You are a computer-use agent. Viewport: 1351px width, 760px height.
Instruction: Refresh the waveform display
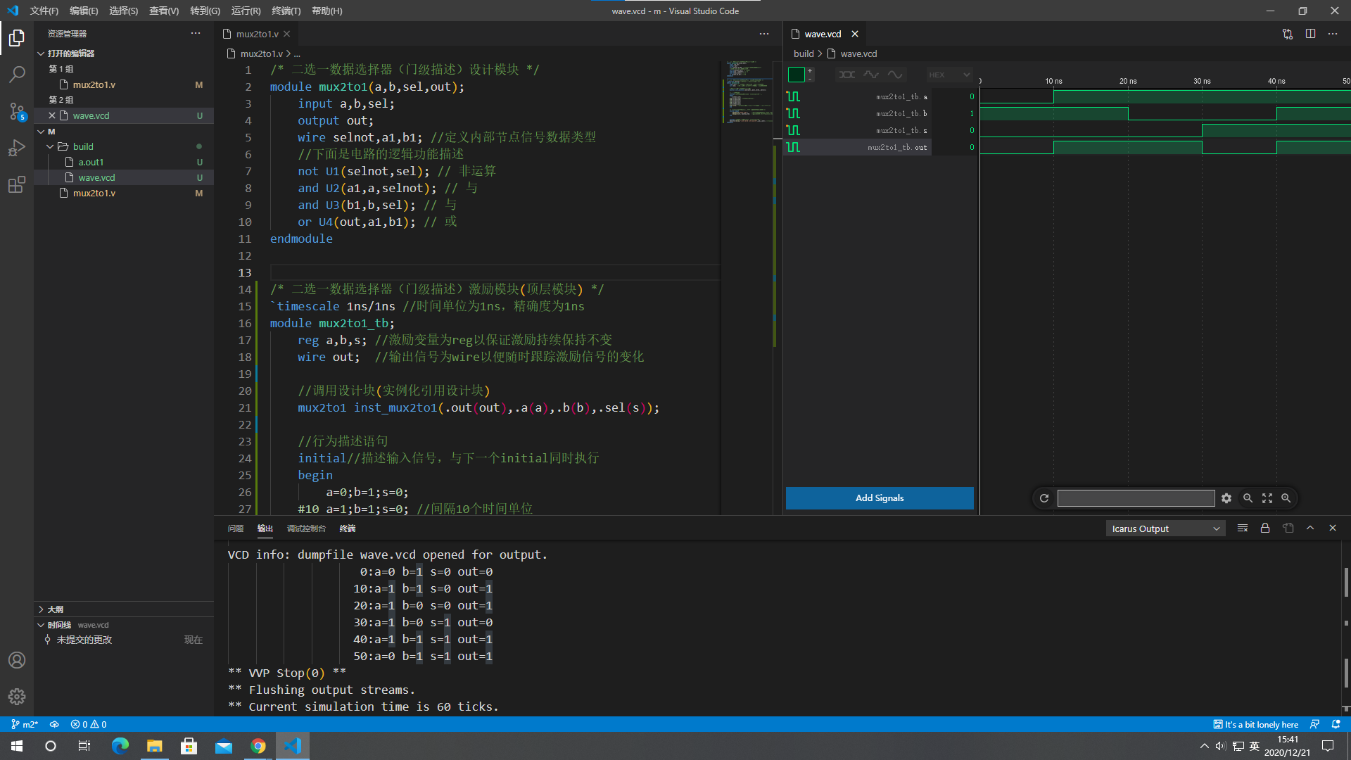[x=1044, y=498]
